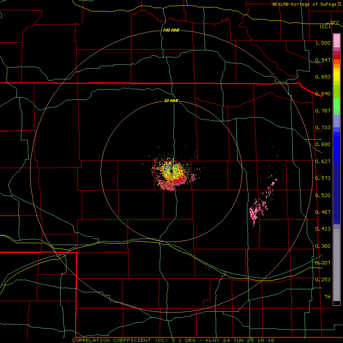Click the 0.947 scale value
Image resolution: width=343 pixels, height=343 pixels.
click(x=323, y=60)
